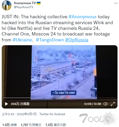Screen dimensions: 119x127
Task: View the 1.9万 retweets list
Action: click(x=9, y=125)
